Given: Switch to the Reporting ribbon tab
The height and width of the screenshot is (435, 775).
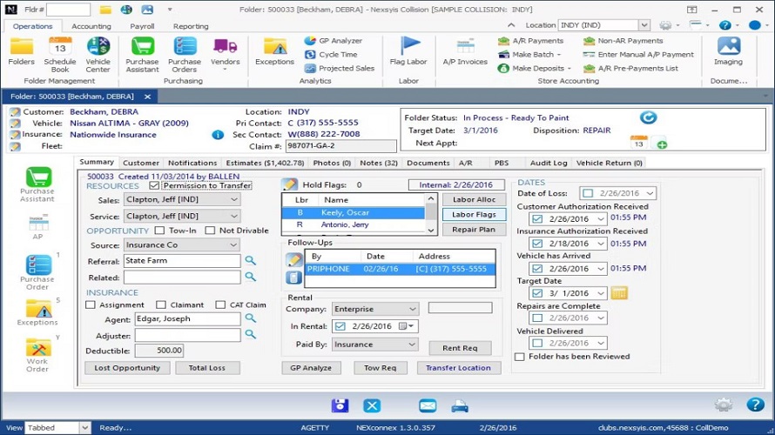Looking at the screenshot, I should (x=191, y=26).
